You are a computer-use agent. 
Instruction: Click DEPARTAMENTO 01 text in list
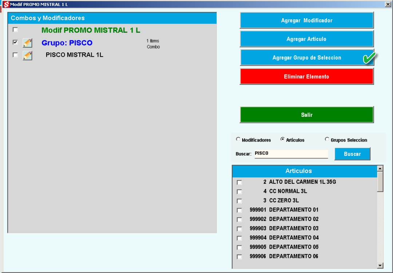tap(294, 210)
